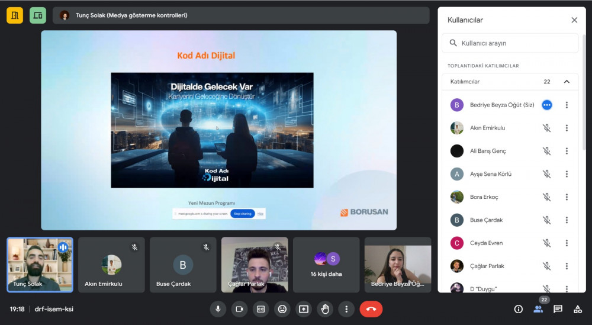Click muted mic icon for Bora Erkoç

546,197
